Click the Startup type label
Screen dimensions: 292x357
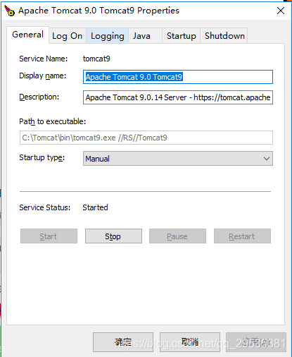click(42, 157)
